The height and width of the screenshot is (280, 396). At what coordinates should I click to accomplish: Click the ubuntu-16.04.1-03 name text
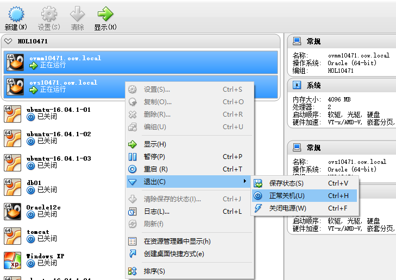click(x=59, y=158)
